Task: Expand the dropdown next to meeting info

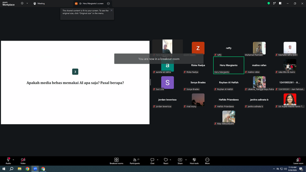Action: [x=27, y=3]
